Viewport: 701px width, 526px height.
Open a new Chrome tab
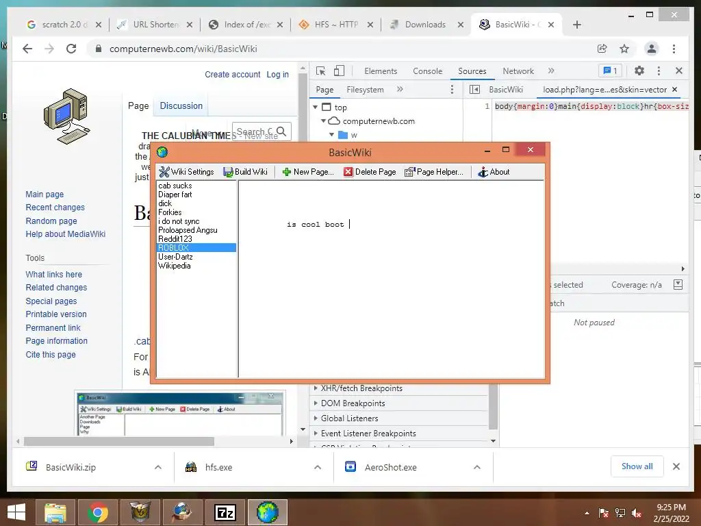pos(576,25)
